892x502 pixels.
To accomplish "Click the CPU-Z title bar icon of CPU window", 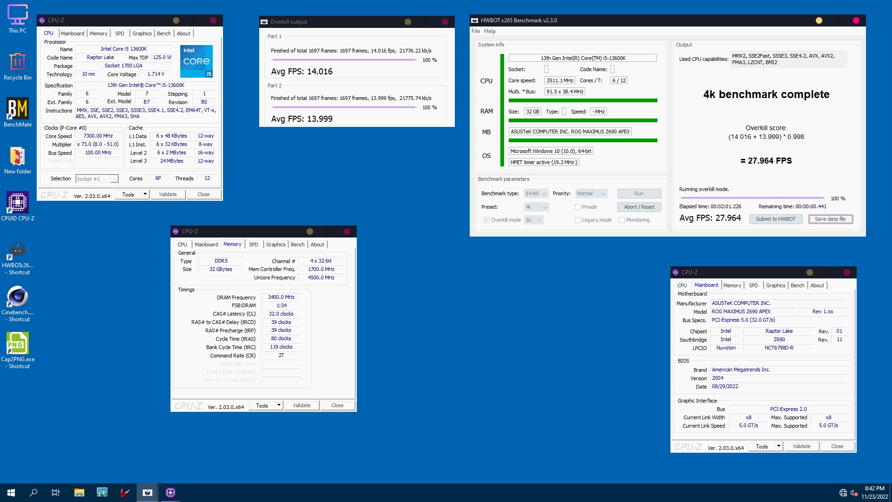I will [42, 20].
